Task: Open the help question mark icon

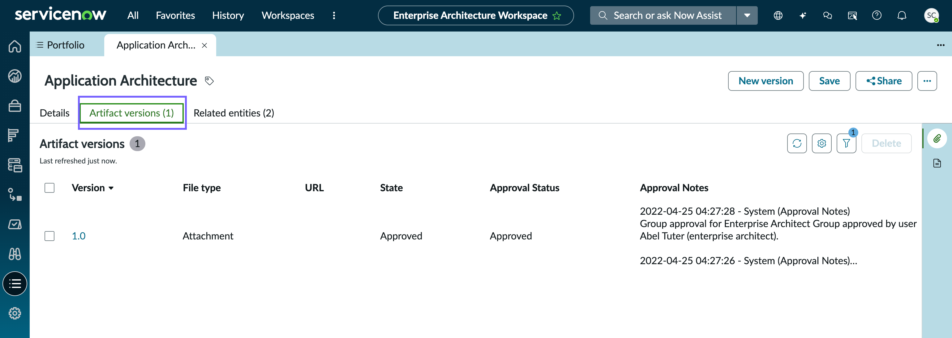Action: [x=877, y=15]
